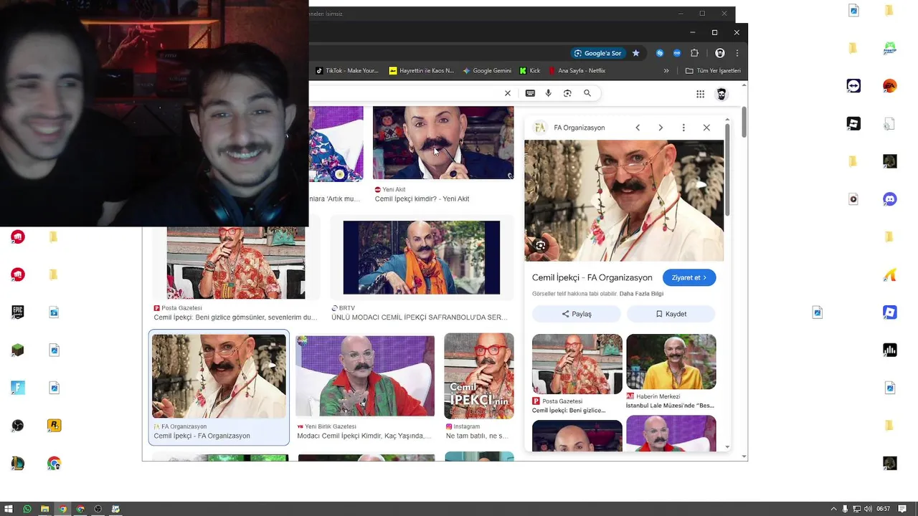
Task: Open the Posta Gazetesi related thumbnail in panel
Action: 577,364
